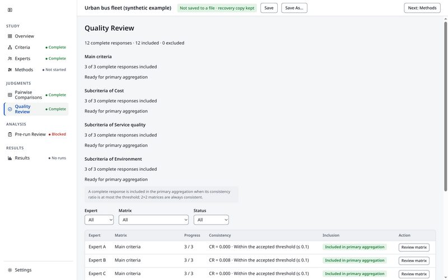
Task: Click the Criteria hierarchy icon
Action: click(x=10, y=48)
